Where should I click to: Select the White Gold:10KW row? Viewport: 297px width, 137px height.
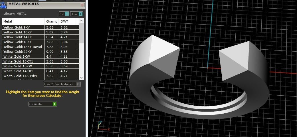click(x=40, y=66)
